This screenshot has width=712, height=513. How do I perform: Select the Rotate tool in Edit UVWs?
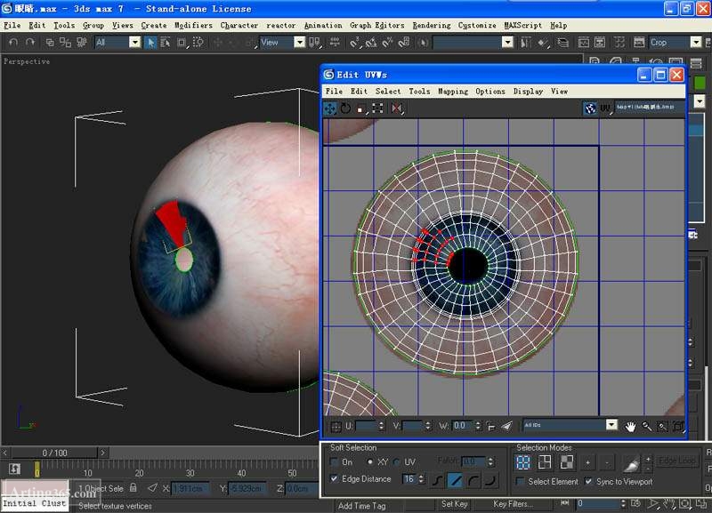tap(345, 108)
